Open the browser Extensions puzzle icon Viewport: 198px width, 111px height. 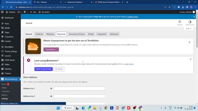click(179, 7)
